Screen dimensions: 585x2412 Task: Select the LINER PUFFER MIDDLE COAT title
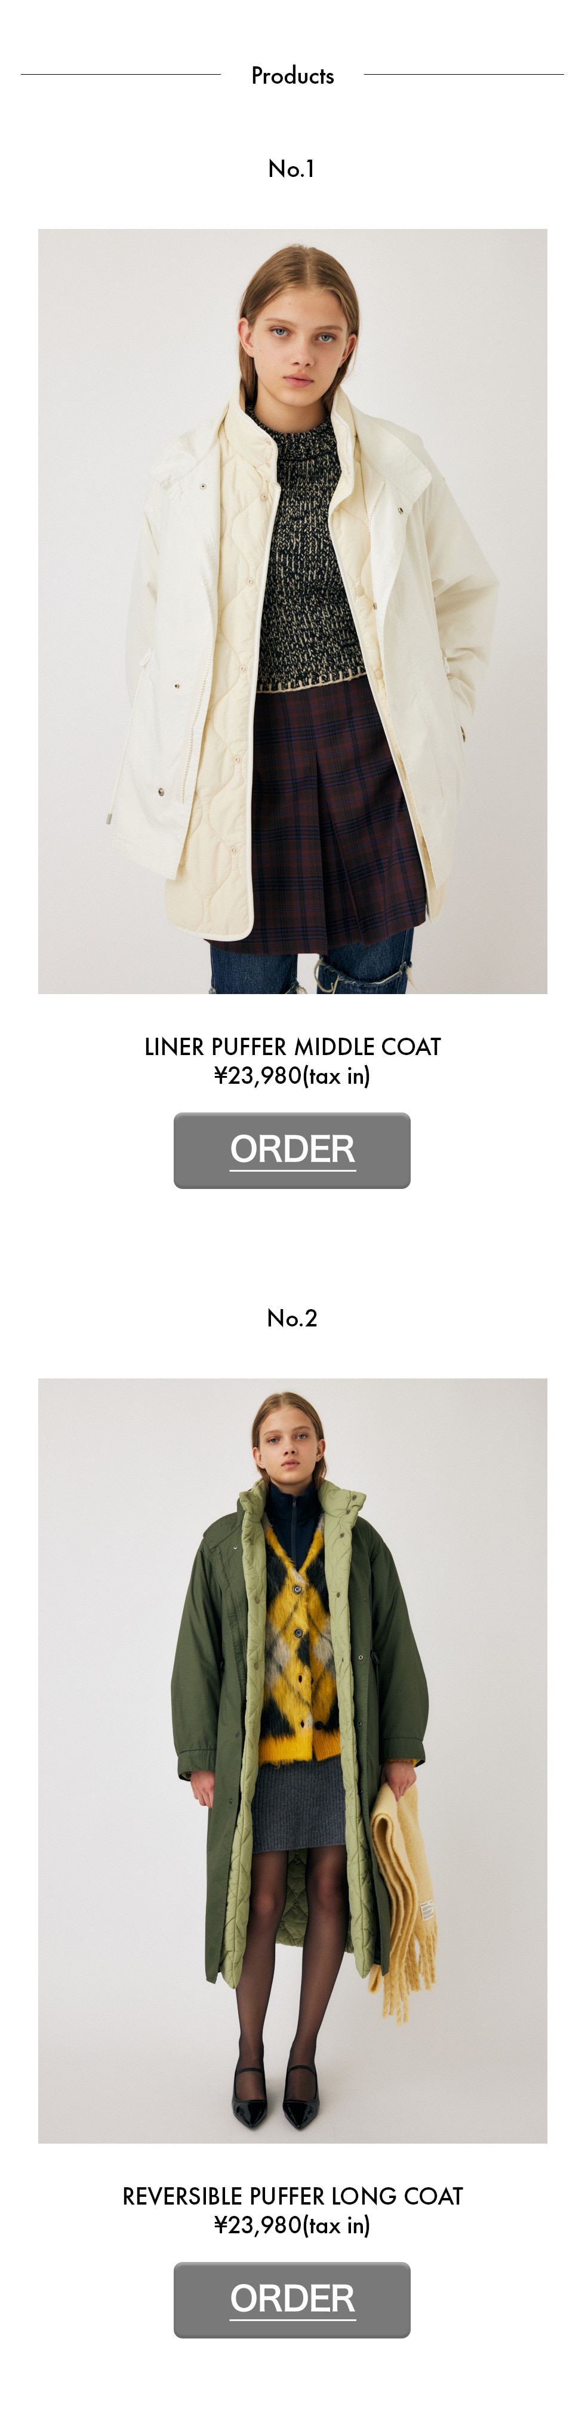click(x=292, y=1047)
